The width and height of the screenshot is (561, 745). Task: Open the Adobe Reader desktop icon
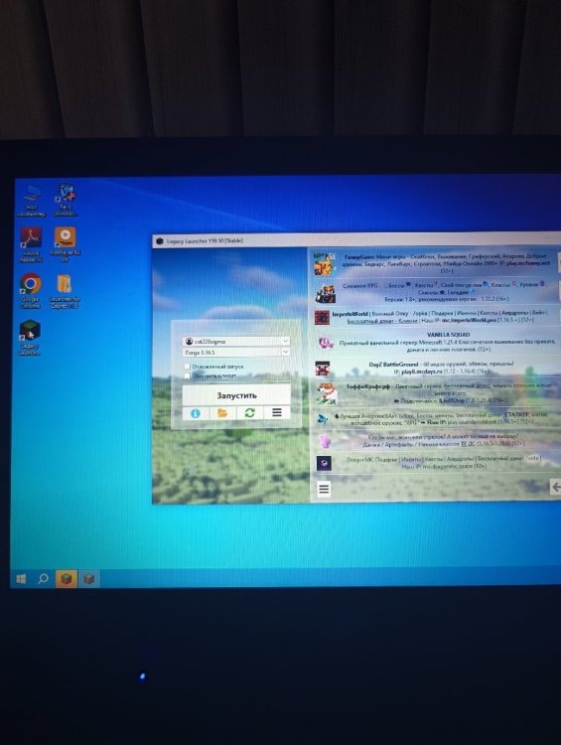click(31, 243)
